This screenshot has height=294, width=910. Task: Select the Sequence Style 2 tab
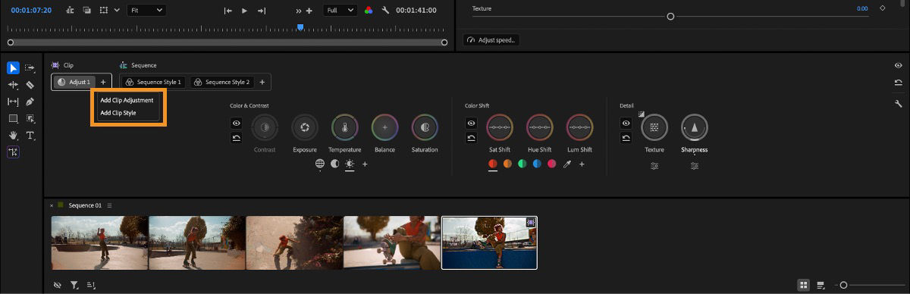pyautogui.click(x=221, y=82)
